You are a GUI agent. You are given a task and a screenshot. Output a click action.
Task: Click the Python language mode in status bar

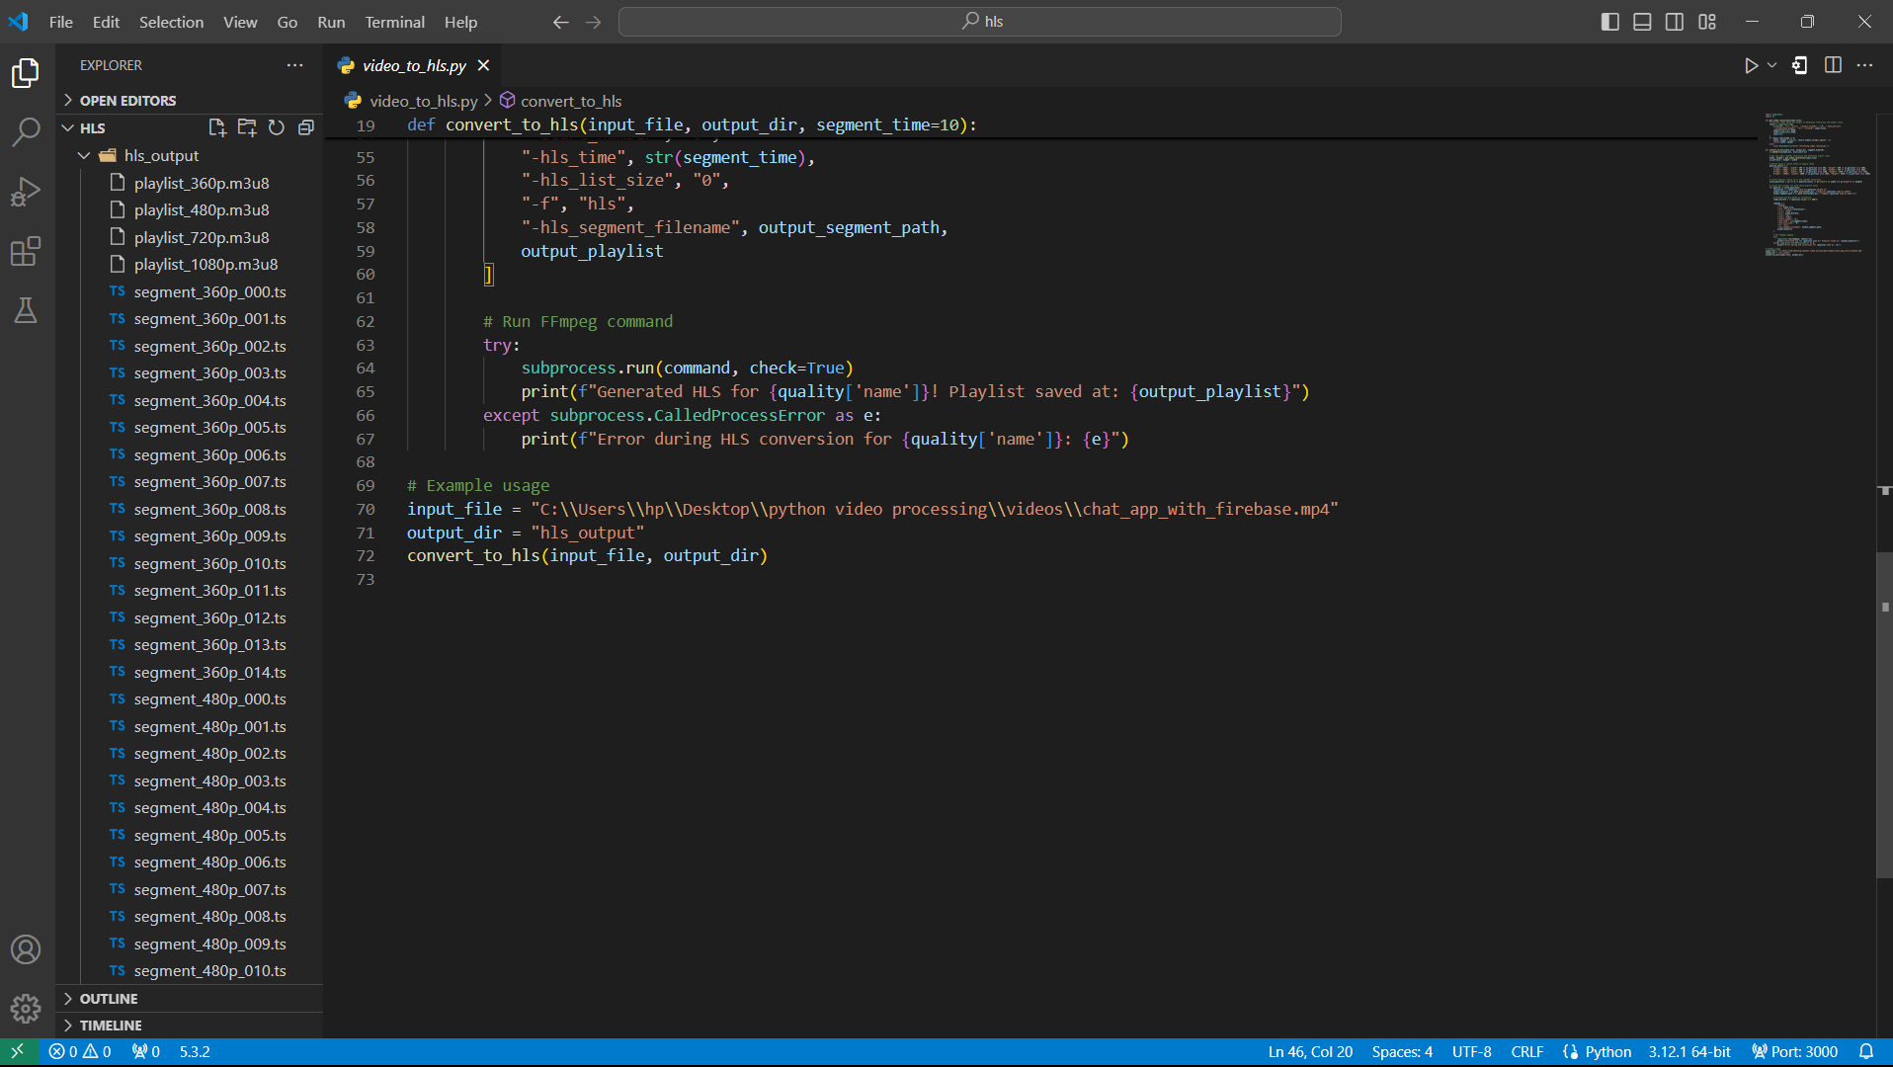point(1607,1052)
